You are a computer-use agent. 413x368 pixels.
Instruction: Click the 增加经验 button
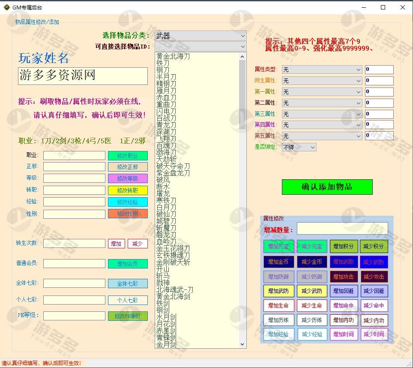click(278, 334)
